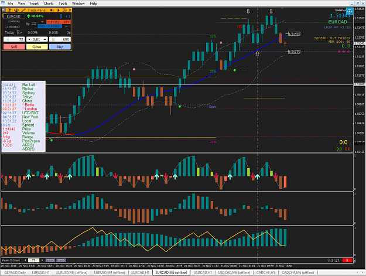Click the white up-arrow marker on the dashed line

pyautogui.click(x=258, y=54)
